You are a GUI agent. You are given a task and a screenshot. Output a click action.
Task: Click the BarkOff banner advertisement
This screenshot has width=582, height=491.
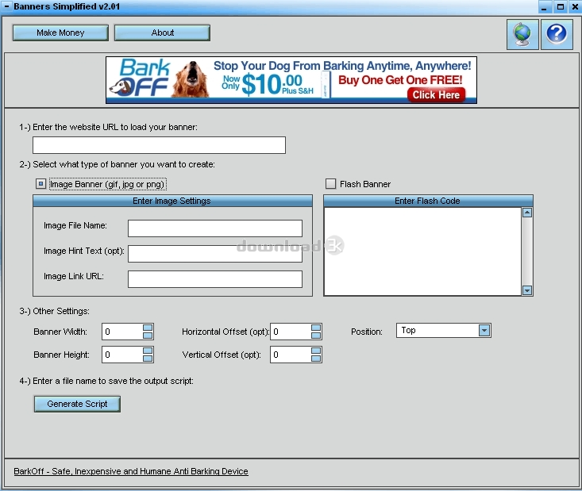point(291,80)
